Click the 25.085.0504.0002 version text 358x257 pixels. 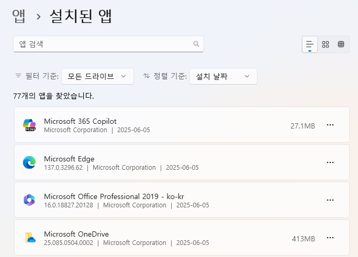[x=69, y=243]
